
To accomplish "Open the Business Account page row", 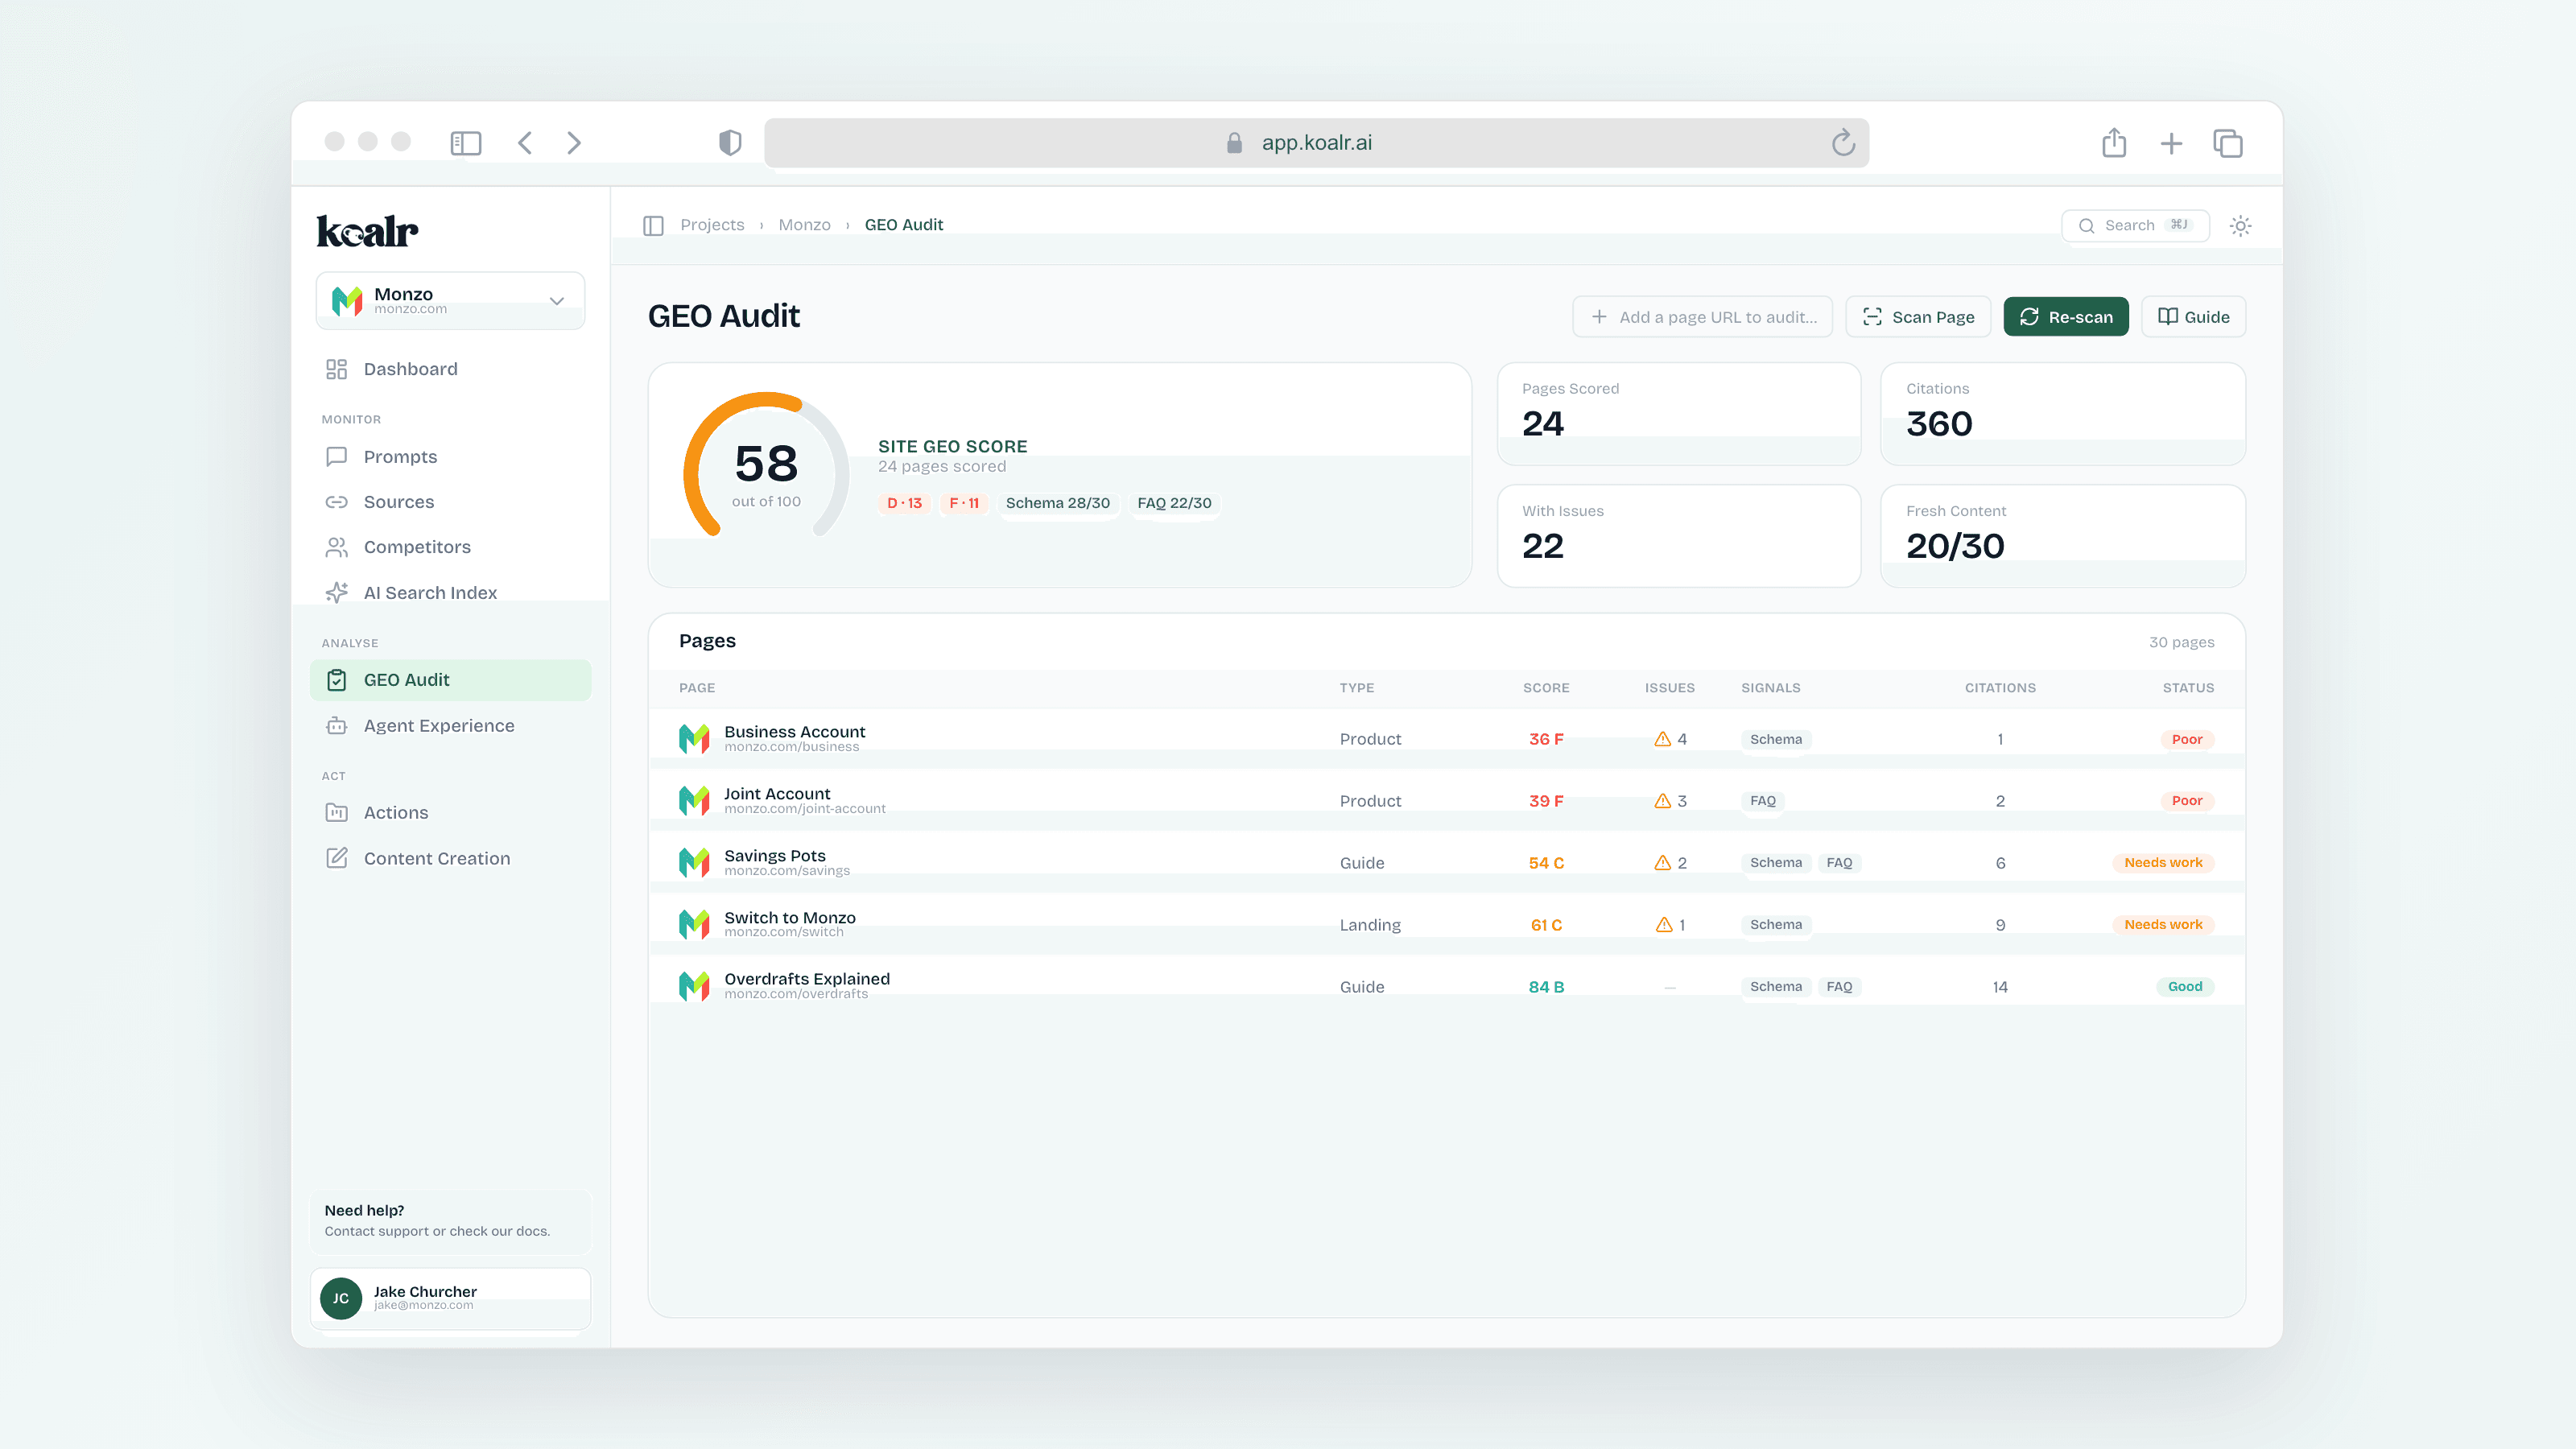I will point(1446,739).
